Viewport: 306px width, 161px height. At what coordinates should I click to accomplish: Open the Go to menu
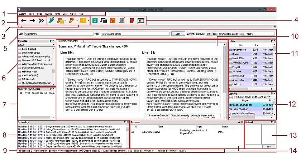coord(73,14)
